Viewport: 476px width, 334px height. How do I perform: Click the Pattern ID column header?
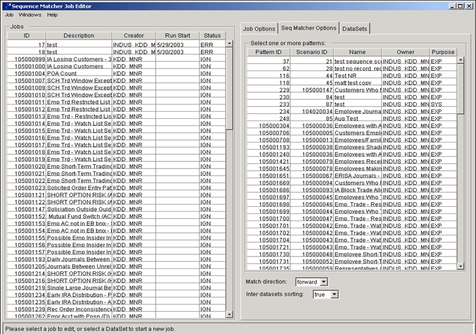(x=269, y=52)
